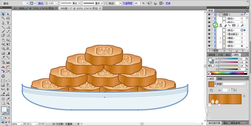The width and height of the screenshot is (251, 126).
Task: Click the Sogou input method S icon
Action: pos(216,25)
